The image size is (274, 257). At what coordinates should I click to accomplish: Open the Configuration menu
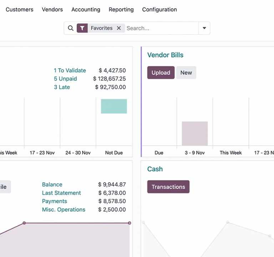tap(159, 10)
